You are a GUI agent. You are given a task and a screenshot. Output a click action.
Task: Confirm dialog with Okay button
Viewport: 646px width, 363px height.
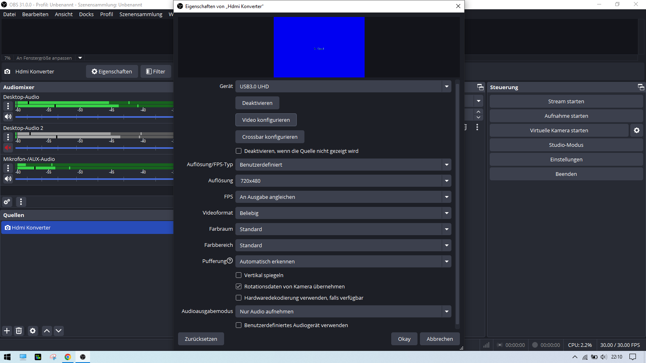point(404,339)
